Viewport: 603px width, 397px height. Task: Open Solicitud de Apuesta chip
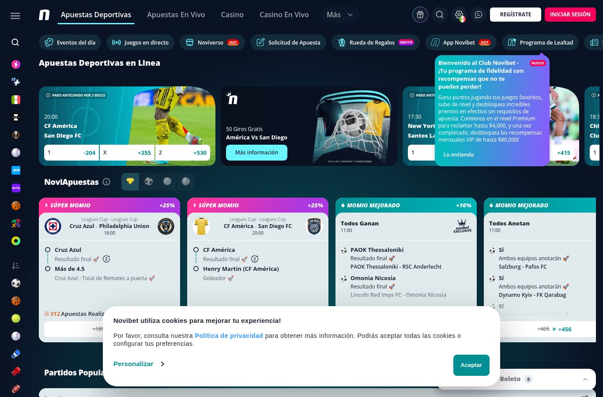288,42
